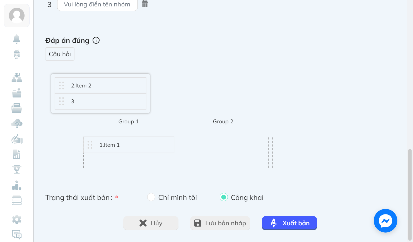Click Lưu bản nháp button
This screenshot has width=413, height=242.
220,223
